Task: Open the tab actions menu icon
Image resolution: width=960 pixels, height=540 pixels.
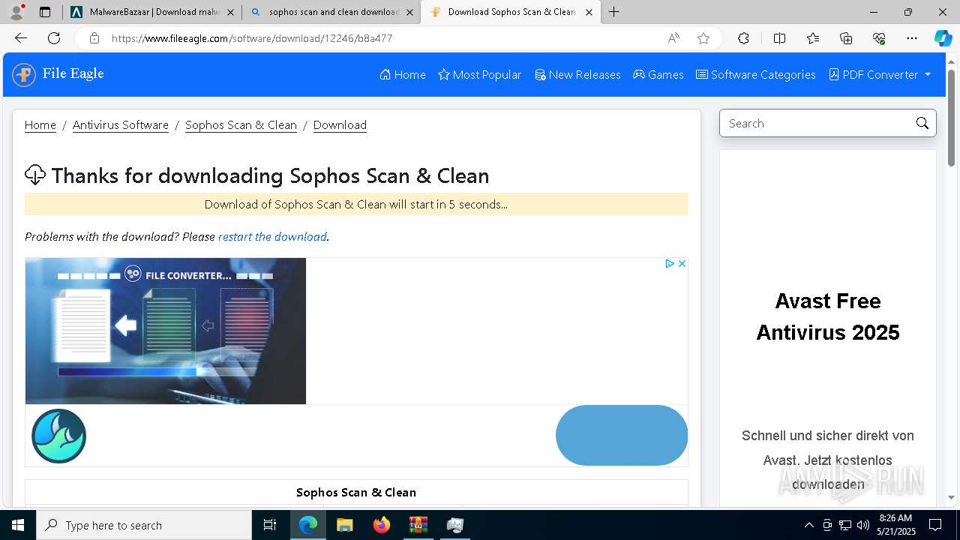Action: click(x=45, y=12)
